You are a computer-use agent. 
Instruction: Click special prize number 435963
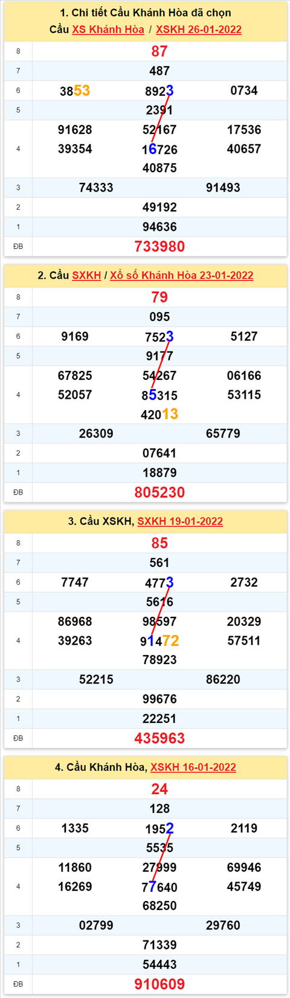point(159,739)
